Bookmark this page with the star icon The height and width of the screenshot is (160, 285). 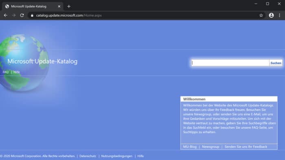pyautogui.click(x=261, y=15)
